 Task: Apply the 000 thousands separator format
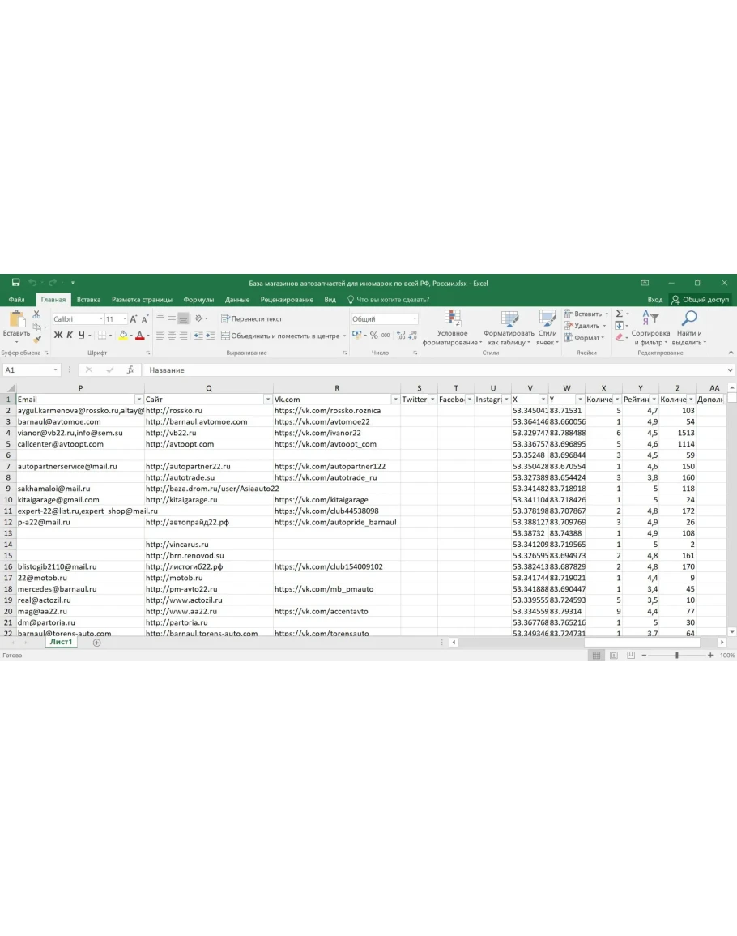coord(386,336)
